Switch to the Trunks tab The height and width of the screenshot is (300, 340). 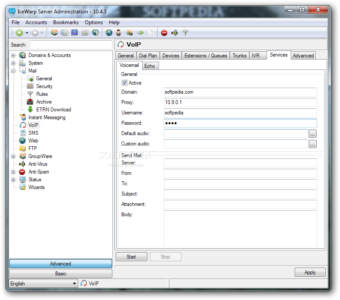pyautogui.click(x=239, y=56)
